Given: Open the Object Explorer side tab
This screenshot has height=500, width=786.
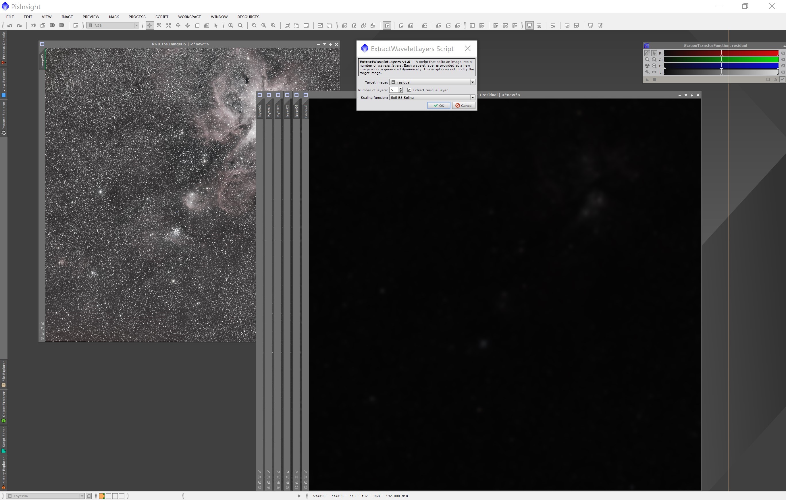Looking at the screenshot, I should tap(3, 407).
